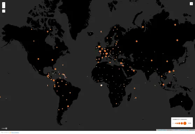Click the largest orange circle in legend
Image resolution: width=195 pixels, height=134 pixels.
tap(185, 123)
